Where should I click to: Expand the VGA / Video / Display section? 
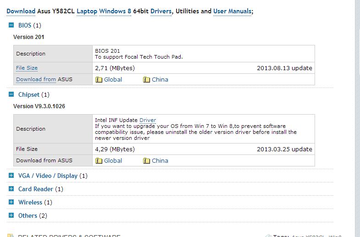tap(11, 176)
